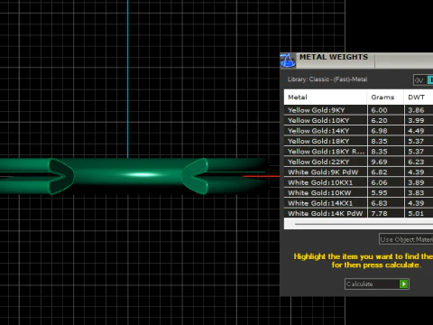Image resolution: width=433 pixels, height=325 pixels.
Task: Select the Yellow Gold:14KY row
Action: point(358,131)
